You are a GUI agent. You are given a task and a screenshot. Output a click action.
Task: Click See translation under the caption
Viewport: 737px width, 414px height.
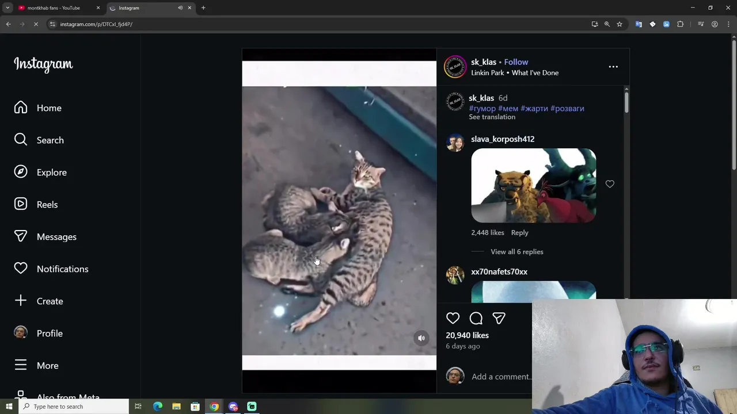tap(492, 117)
